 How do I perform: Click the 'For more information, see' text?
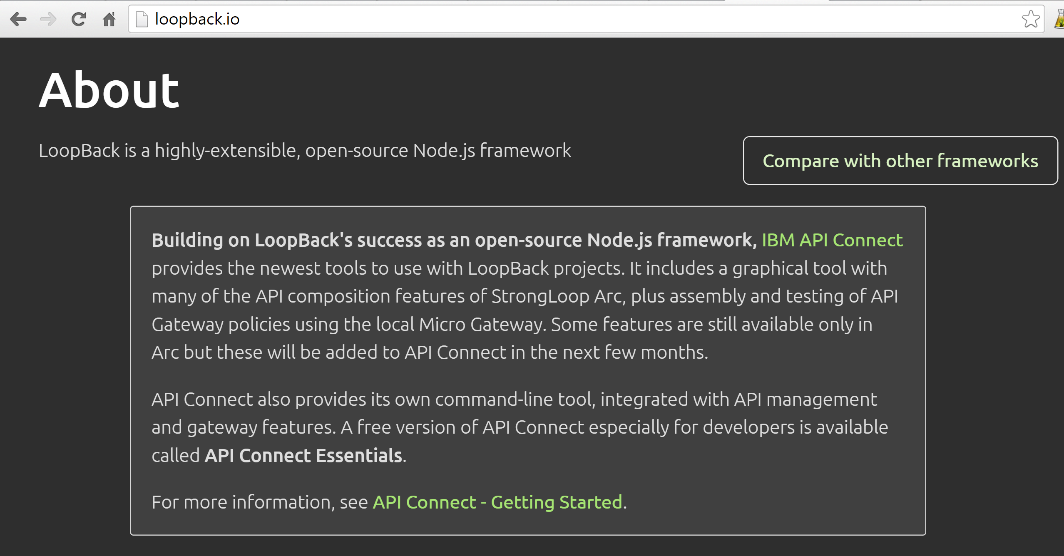[260, 502]
